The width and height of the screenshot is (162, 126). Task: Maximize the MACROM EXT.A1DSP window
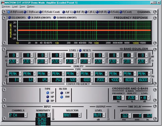click(155, 3)
